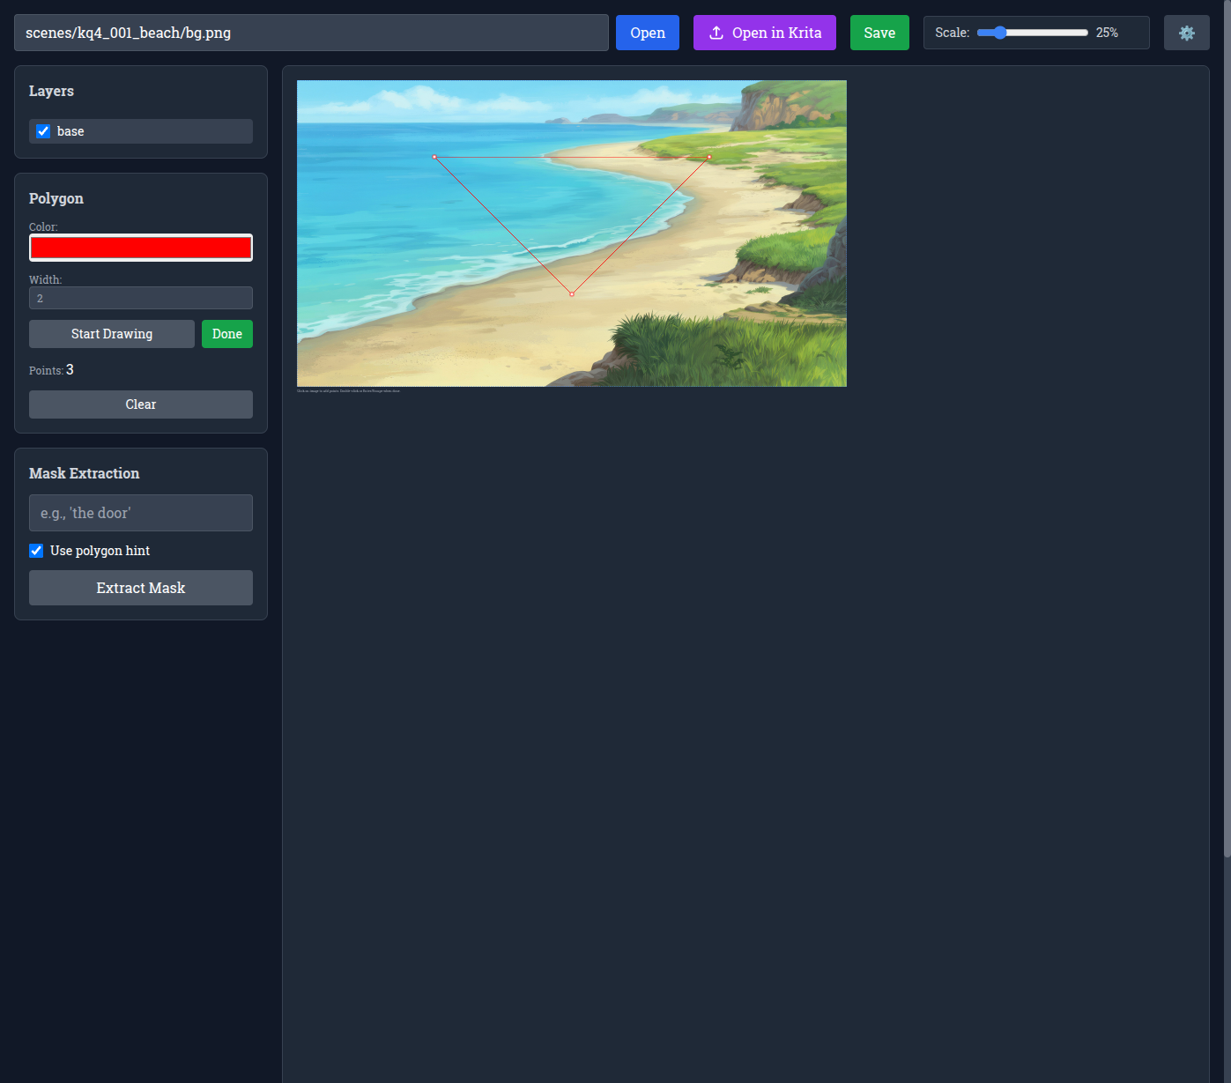Finish the polygon with Done
This screenshot has width=1231, height=1083.
(227, 334)
